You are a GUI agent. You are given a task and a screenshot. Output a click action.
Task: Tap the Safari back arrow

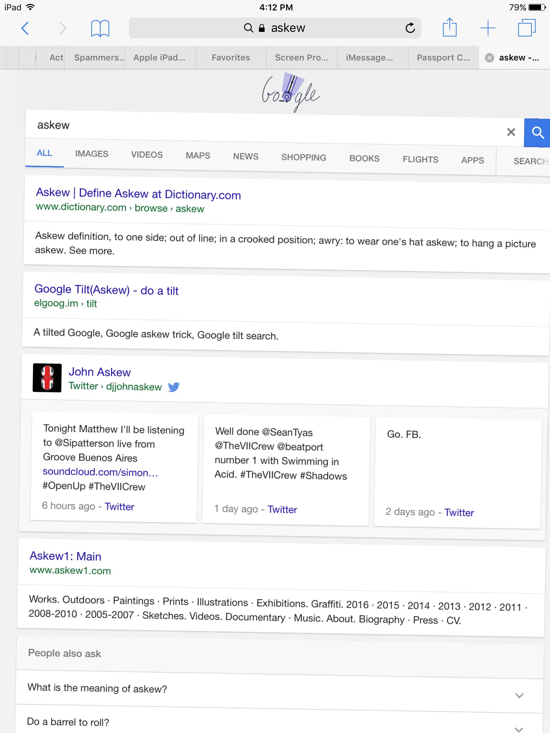[25, 28]
